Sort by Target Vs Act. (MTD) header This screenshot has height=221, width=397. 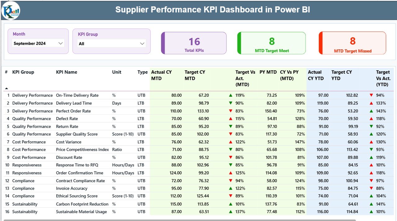click(245, 78)
